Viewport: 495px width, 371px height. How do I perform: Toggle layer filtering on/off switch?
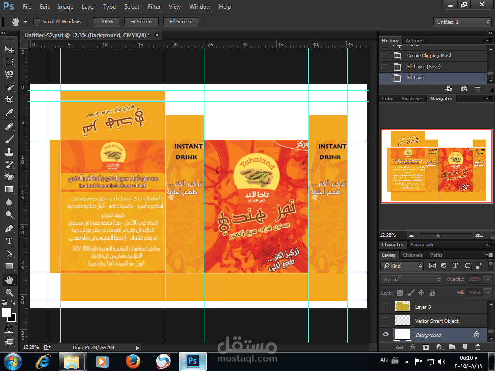tap(490, 265)
